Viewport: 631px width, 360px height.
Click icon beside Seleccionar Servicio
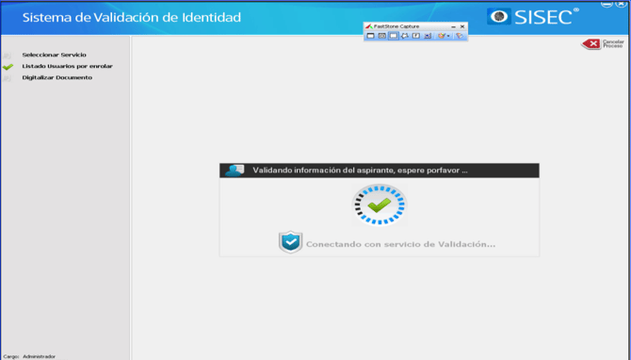point(7,56)
